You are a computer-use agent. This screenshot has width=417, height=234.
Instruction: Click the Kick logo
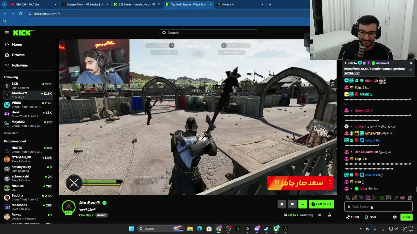click(x=24, y=32)
